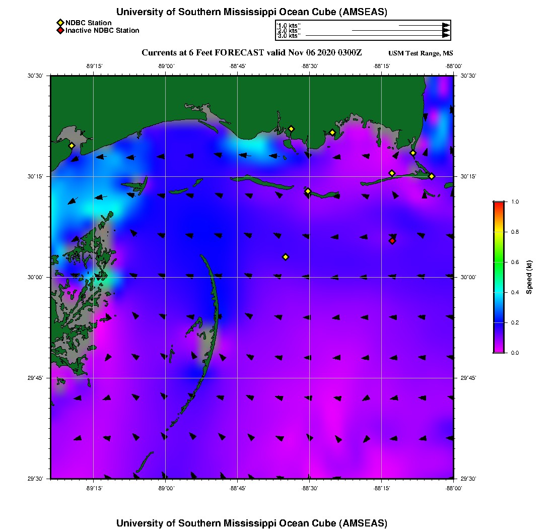Screen dimensions: 554x529
Task: Select the red inactive station marker on the map
Action: pyautogui.click(x=392, y=241)
